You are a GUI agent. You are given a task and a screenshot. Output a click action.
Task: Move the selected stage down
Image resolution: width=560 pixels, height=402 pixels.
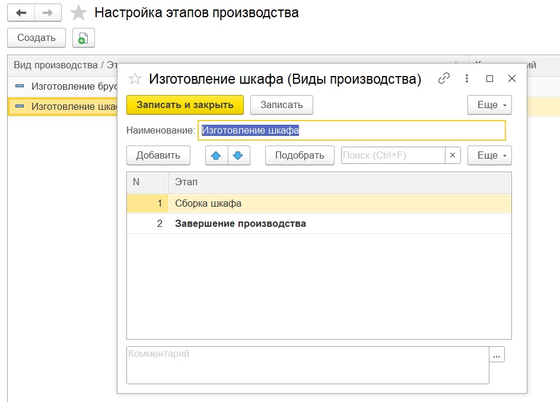point(238,156)
